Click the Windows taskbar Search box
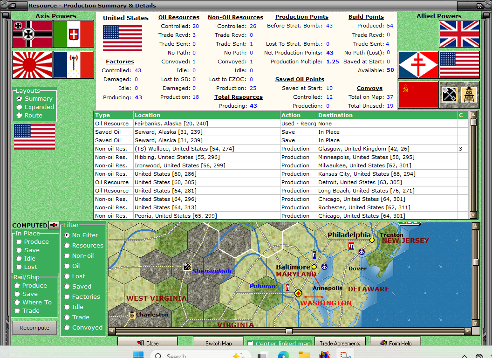Screen dimensions: 492x358 coord(201,355)
